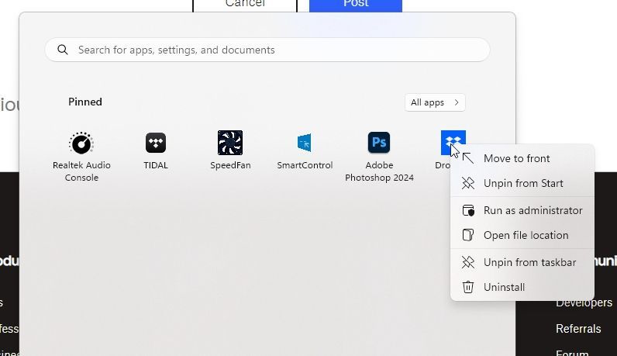617x356 pixels.
Task: Choose Unpin from Start menu entry
Action: 522,183
